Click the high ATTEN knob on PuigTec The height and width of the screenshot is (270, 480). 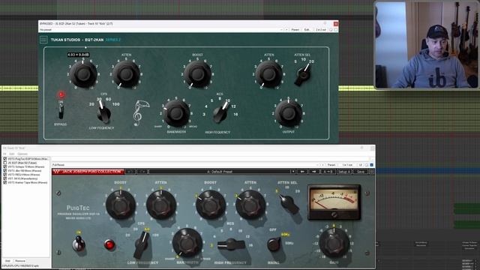click(250, 205)
